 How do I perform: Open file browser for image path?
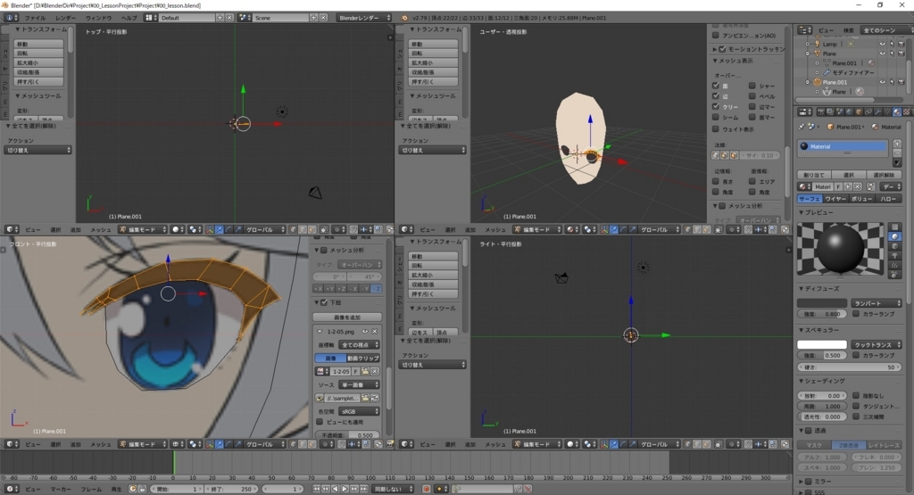pos(365,398)
